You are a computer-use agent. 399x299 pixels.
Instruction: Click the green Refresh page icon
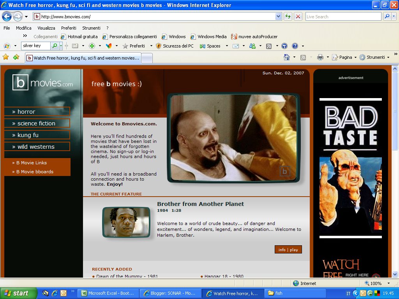pos(288,17)
